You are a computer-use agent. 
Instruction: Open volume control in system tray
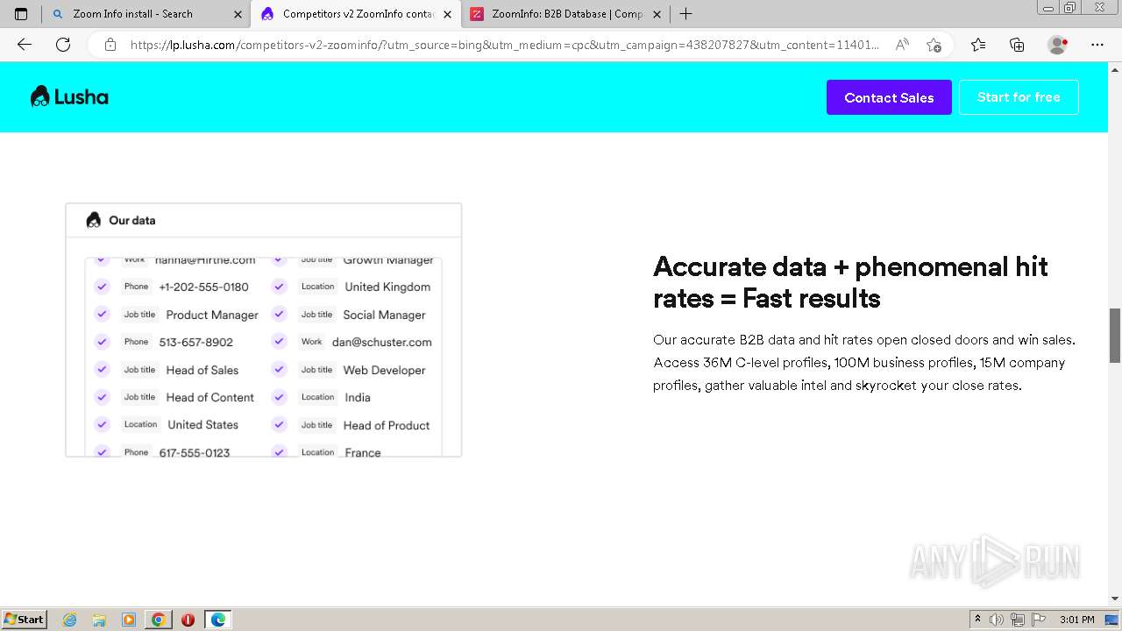click(997, 620)
